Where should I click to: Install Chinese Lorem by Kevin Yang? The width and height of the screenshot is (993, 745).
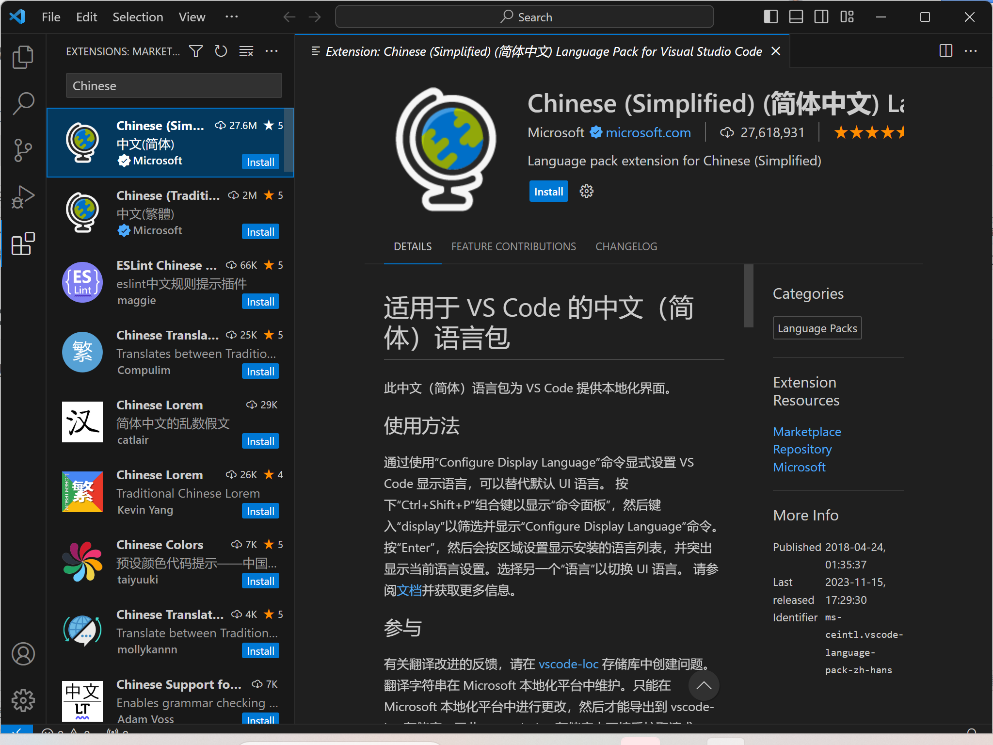(x=260, y=511)
